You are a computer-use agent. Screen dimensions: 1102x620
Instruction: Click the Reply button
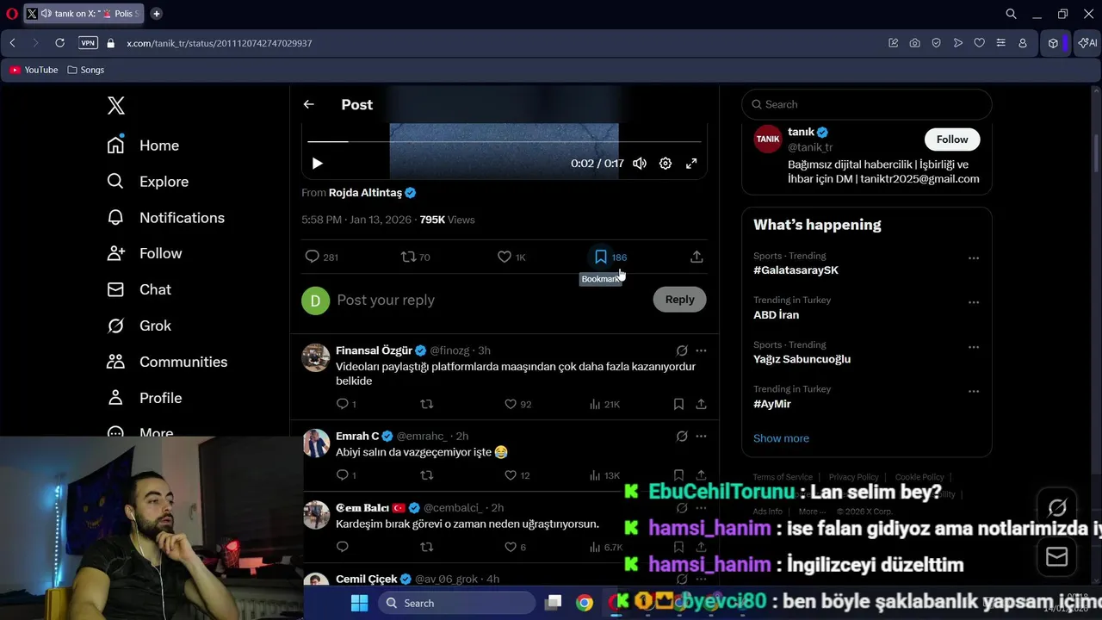tap(679, 300)
